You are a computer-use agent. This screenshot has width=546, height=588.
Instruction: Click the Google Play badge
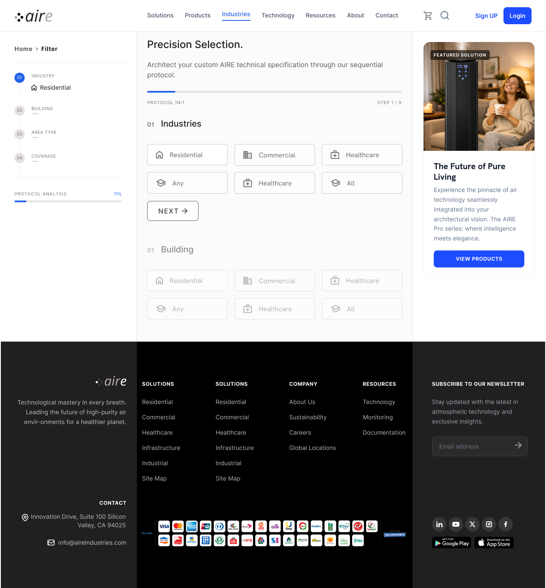[x=452, y=543]
